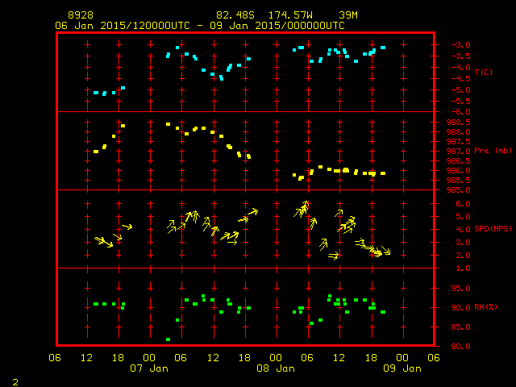516x387 pixels.
Task: Click the number 2 at bottom left
Action: click(x=15, y=381)
